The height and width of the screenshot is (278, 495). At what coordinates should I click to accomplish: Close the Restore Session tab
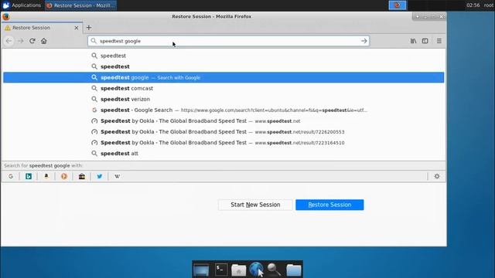77,28
